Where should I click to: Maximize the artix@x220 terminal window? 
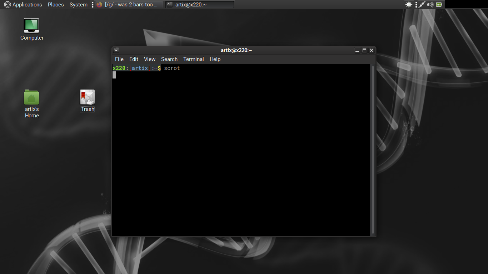[364, 50]
